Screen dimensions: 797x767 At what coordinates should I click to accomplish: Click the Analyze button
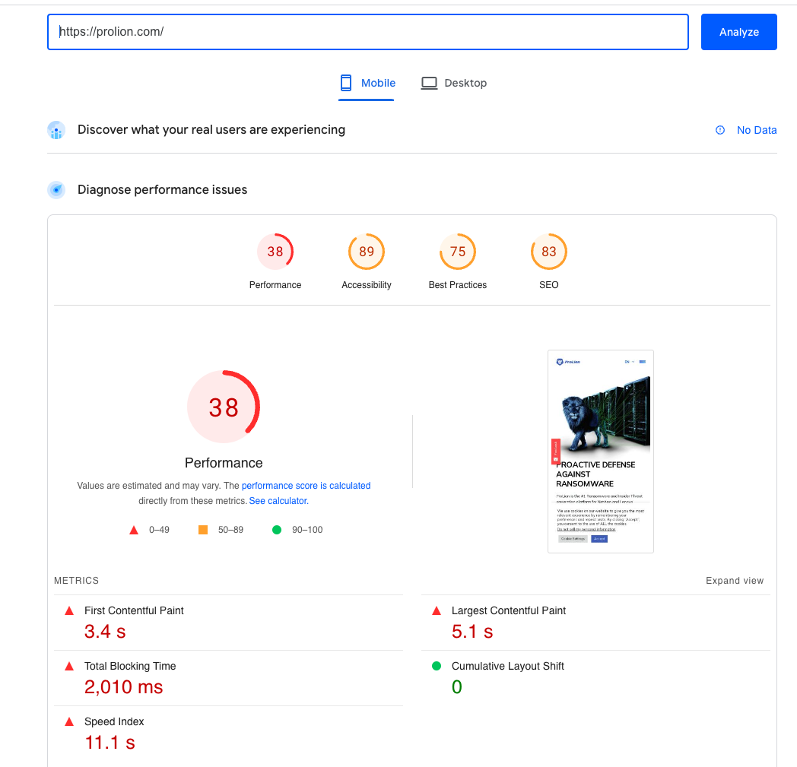(x=738, y=32)
